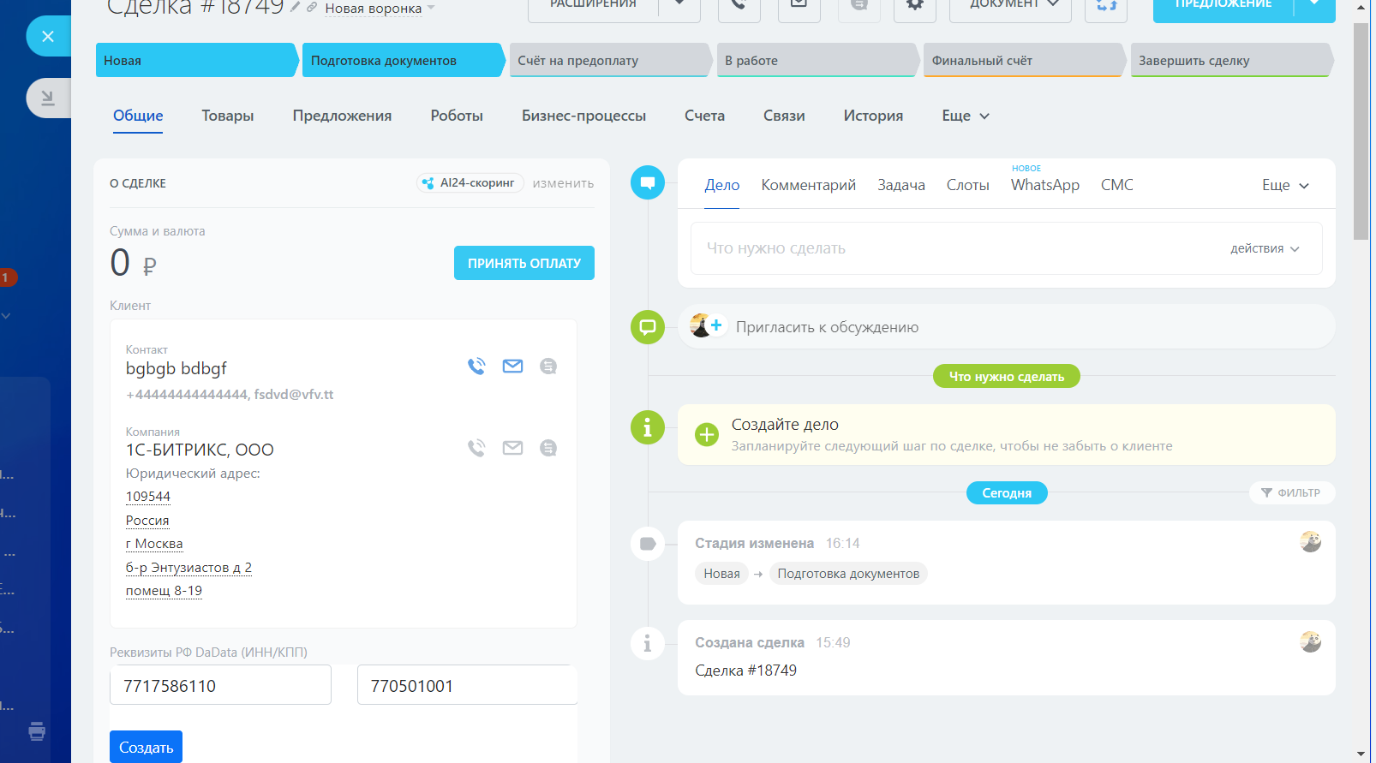The width and height of the screenshot is (1376, 763).
Task: Click the green plus icon to create activity
Action: 707,435
